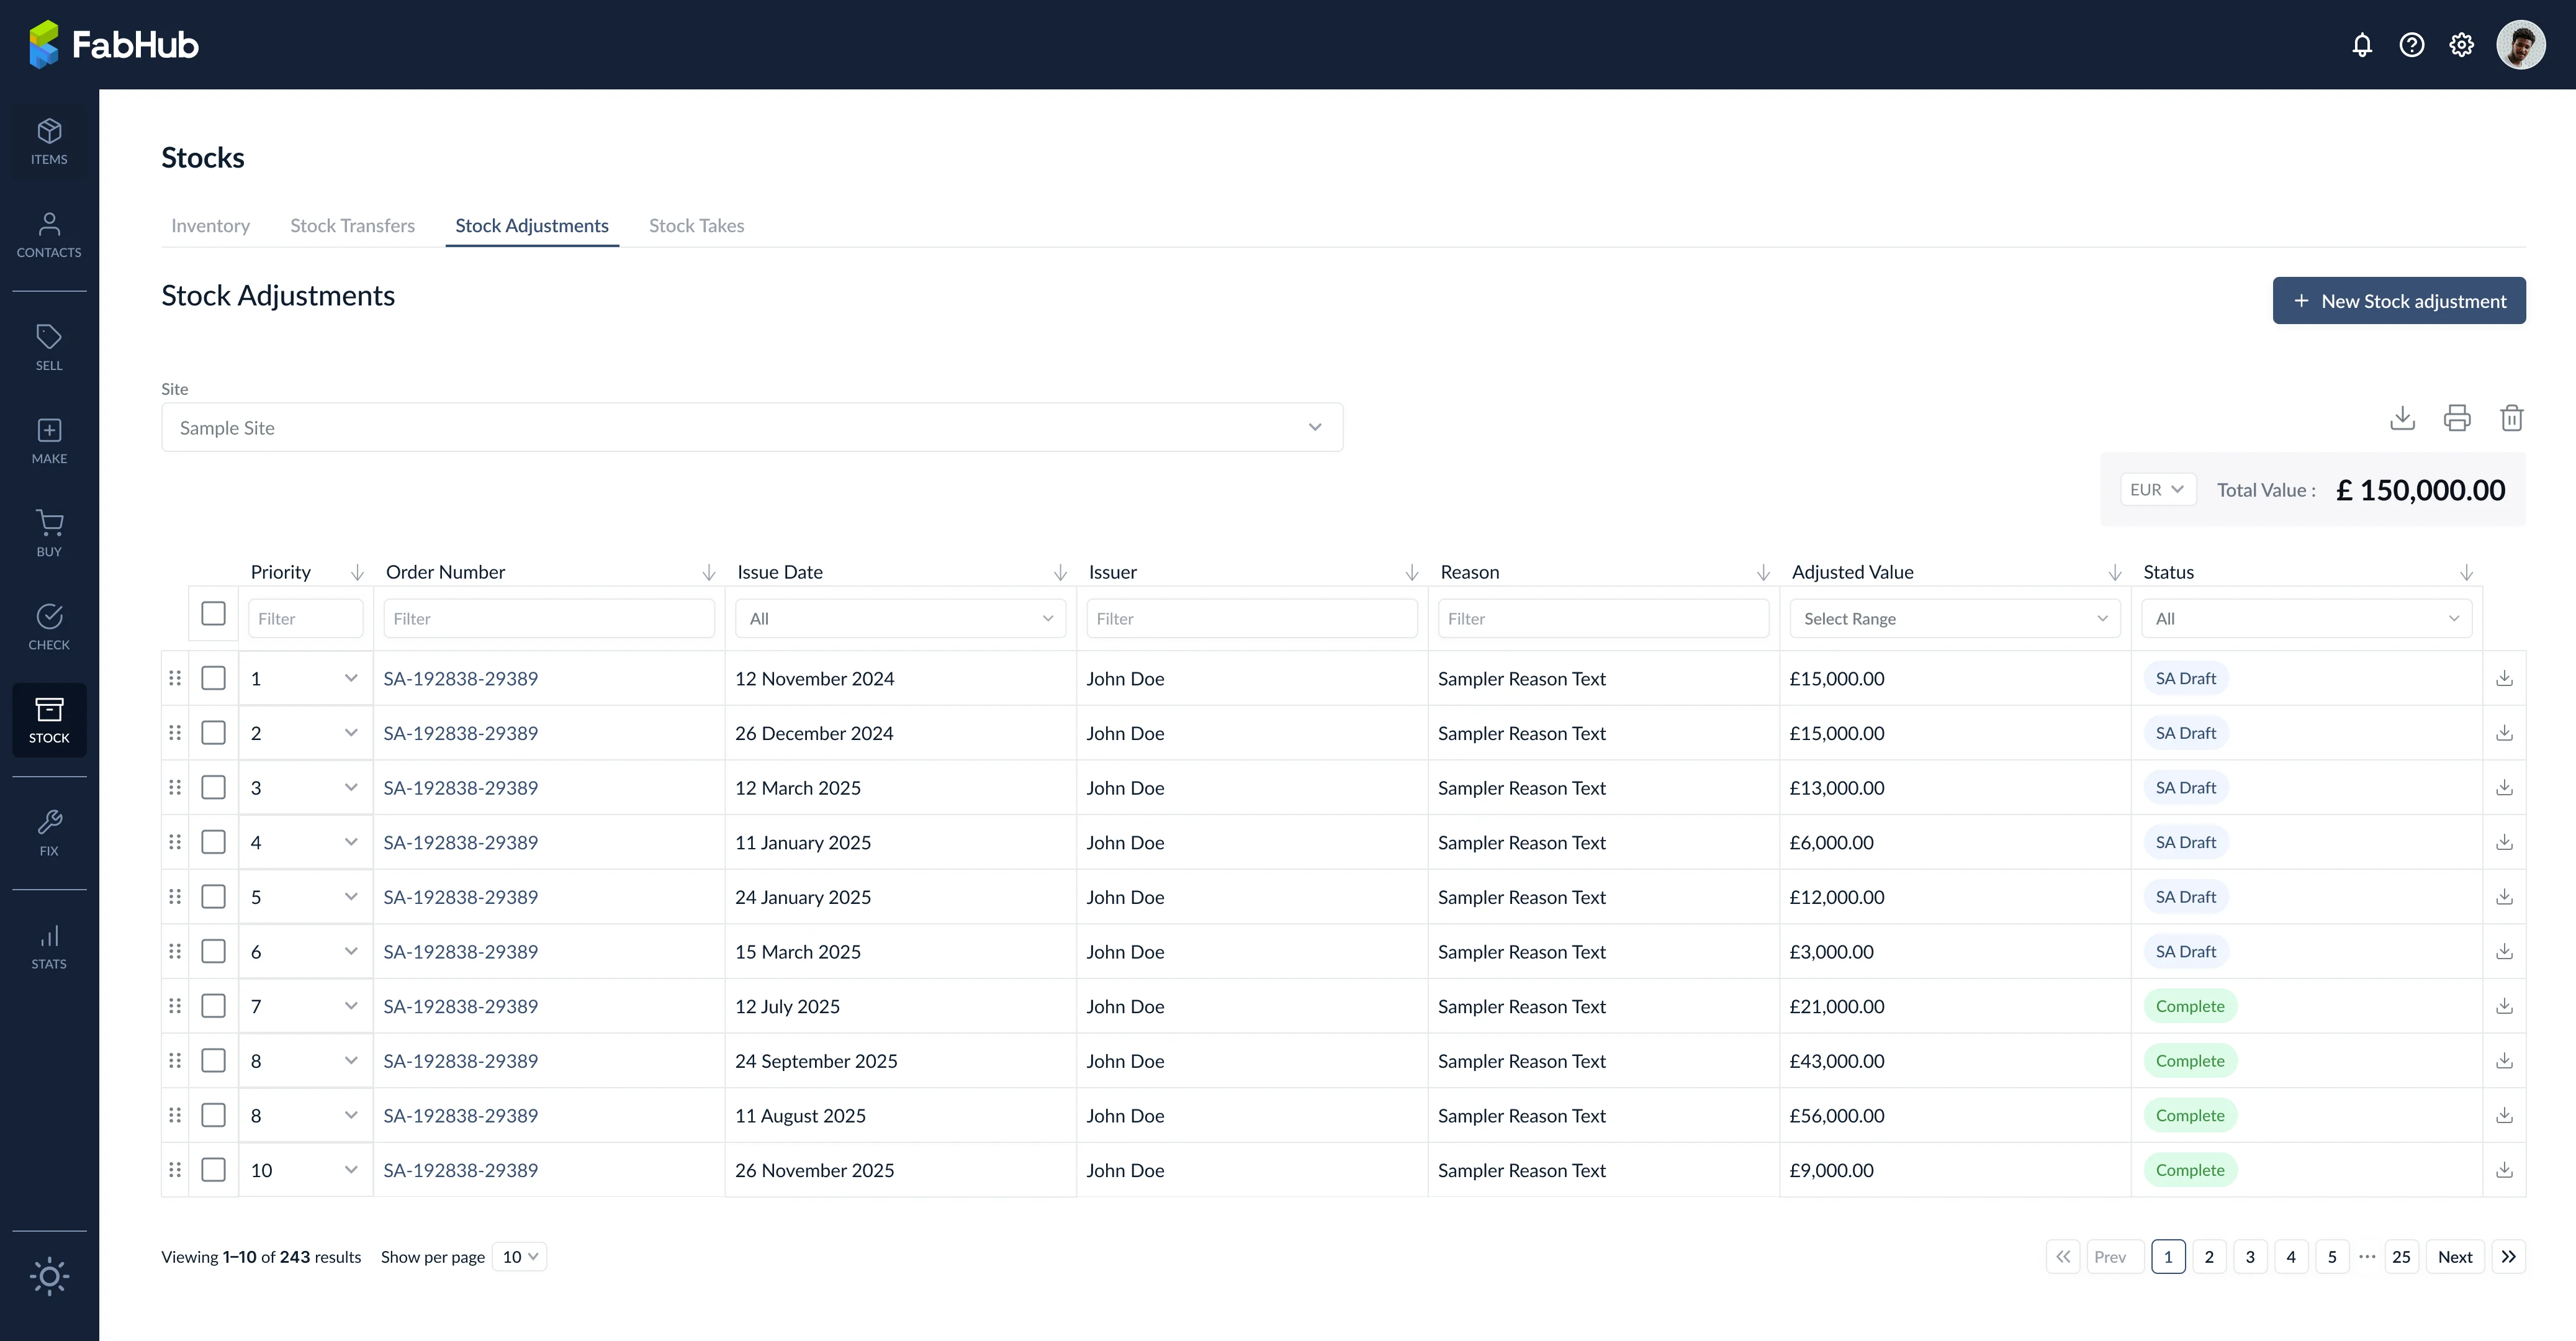
Task: Go to the Next page
Action: (2455, 1257)
